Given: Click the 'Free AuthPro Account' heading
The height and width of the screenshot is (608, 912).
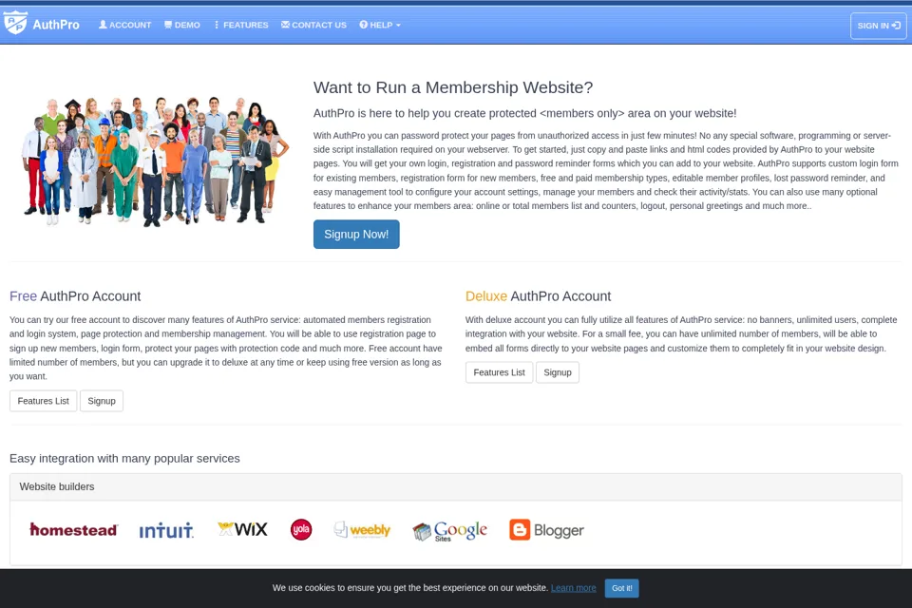Looking at the screenshot, I should [75, 296].
